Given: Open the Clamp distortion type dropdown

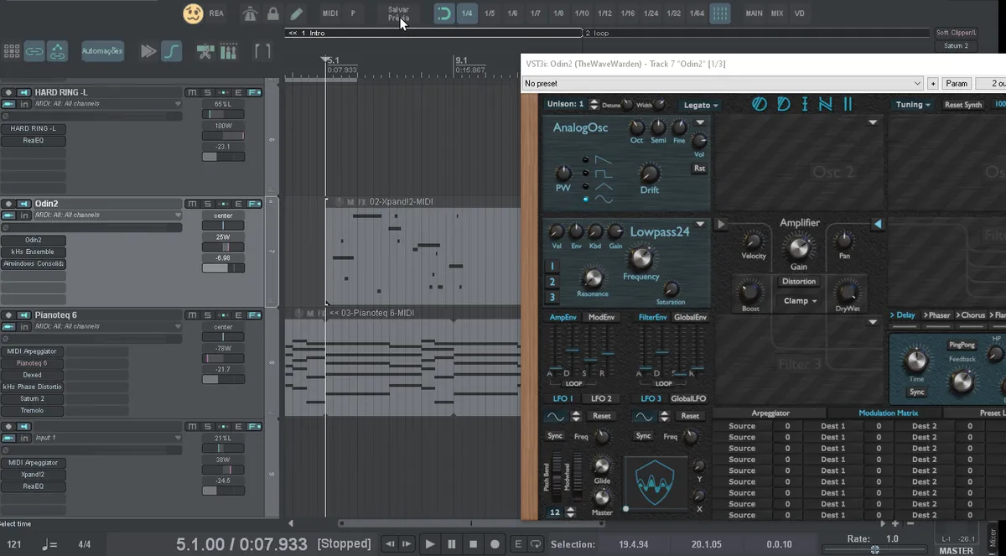Looking at the screenshot, I should click(801, 301).
